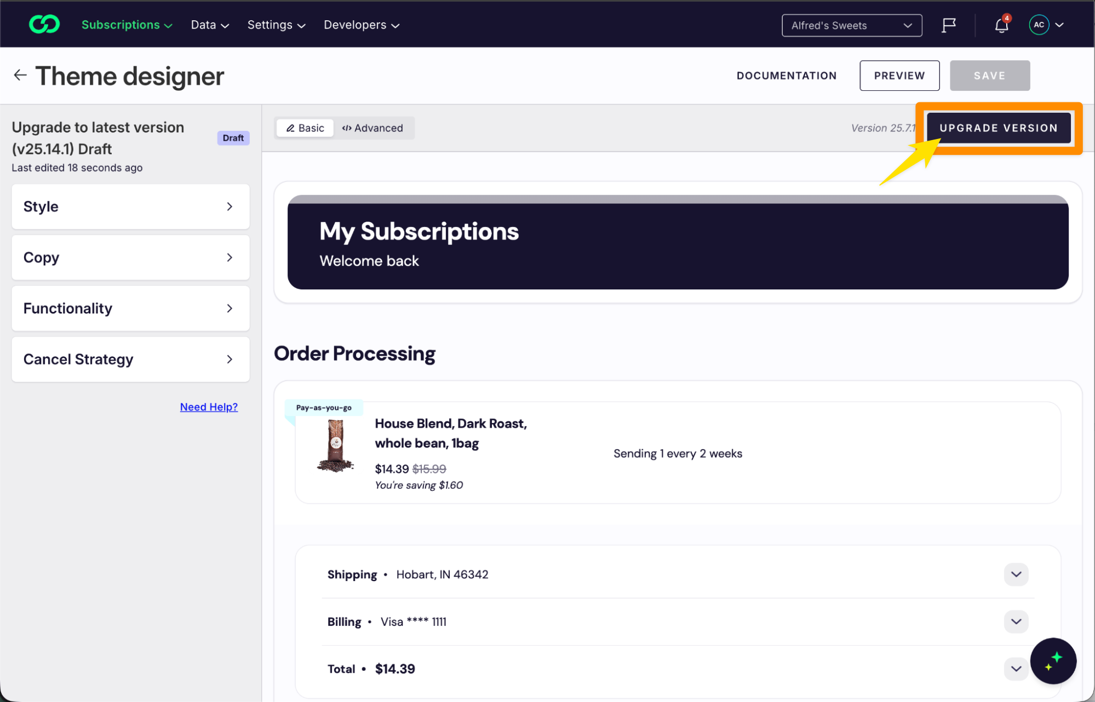Image resolution: width=1095 pixels, height=702 pixels.
Task: Click the flag icon in top bar
Action: 949,25
